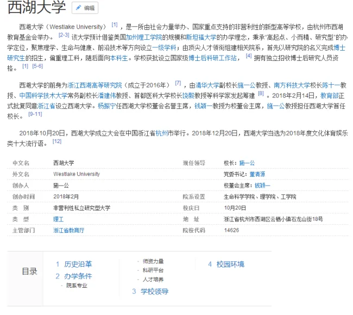Image resolution: width=353 pixels, height=315 pixels.
Task: Click the citation marker [8]
Action: click(x=261, y=93)
